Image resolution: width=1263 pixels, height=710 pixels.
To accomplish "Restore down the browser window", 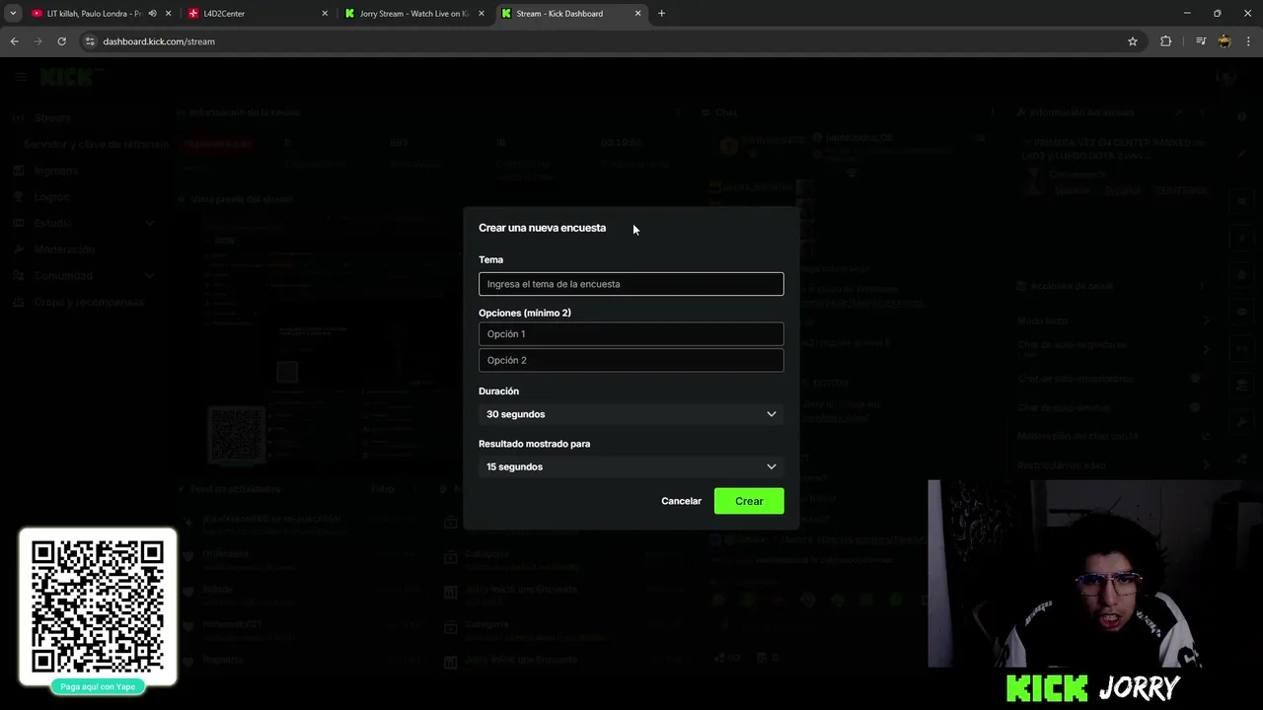I will pos(1218,14).
